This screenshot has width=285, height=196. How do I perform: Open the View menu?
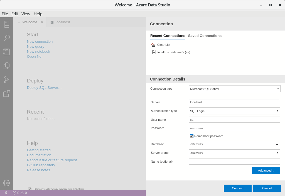point(26,14)
